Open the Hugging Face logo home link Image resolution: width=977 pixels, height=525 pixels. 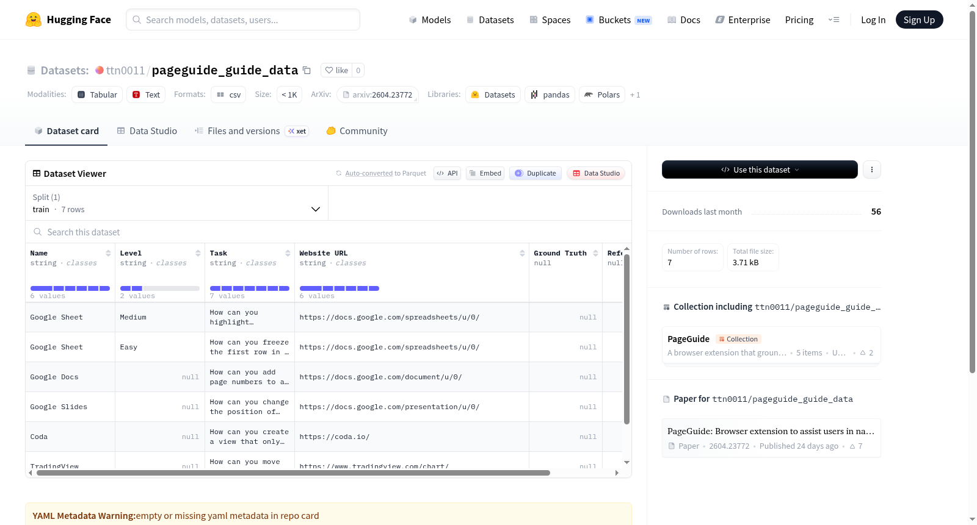[x=68, y=20]
